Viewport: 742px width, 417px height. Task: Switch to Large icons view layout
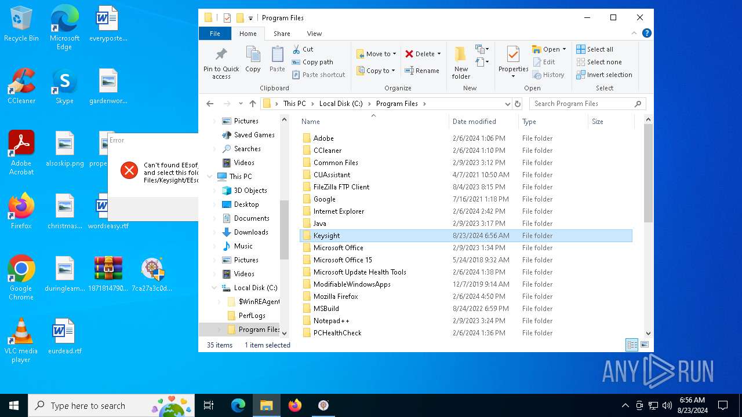point(645,345)
